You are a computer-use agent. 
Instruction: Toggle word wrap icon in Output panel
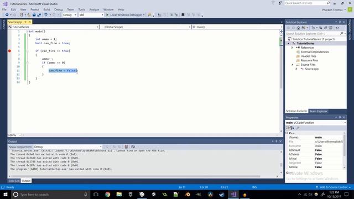pos(133,147)
